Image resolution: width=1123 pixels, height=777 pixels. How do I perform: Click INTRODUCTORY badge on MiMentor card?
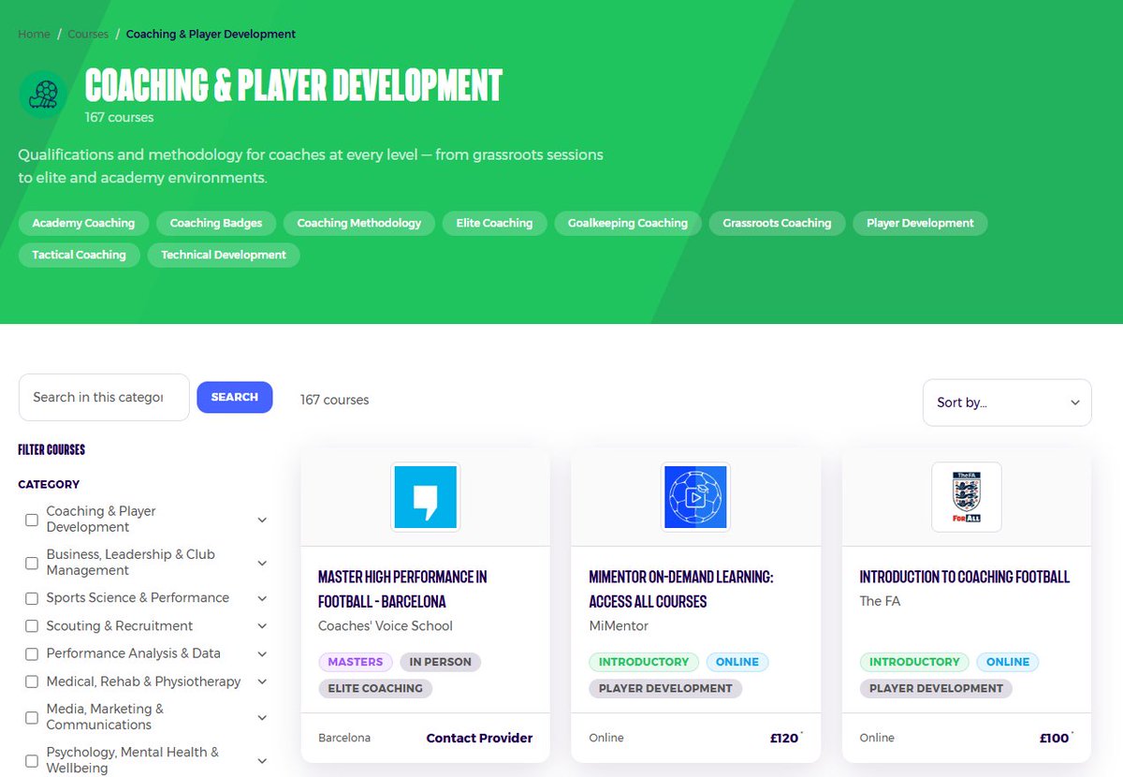click(644, 662)
